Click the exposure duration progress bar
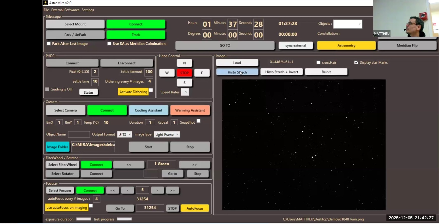This screenshot has width=439, height=224. click(x=84, y=219)
